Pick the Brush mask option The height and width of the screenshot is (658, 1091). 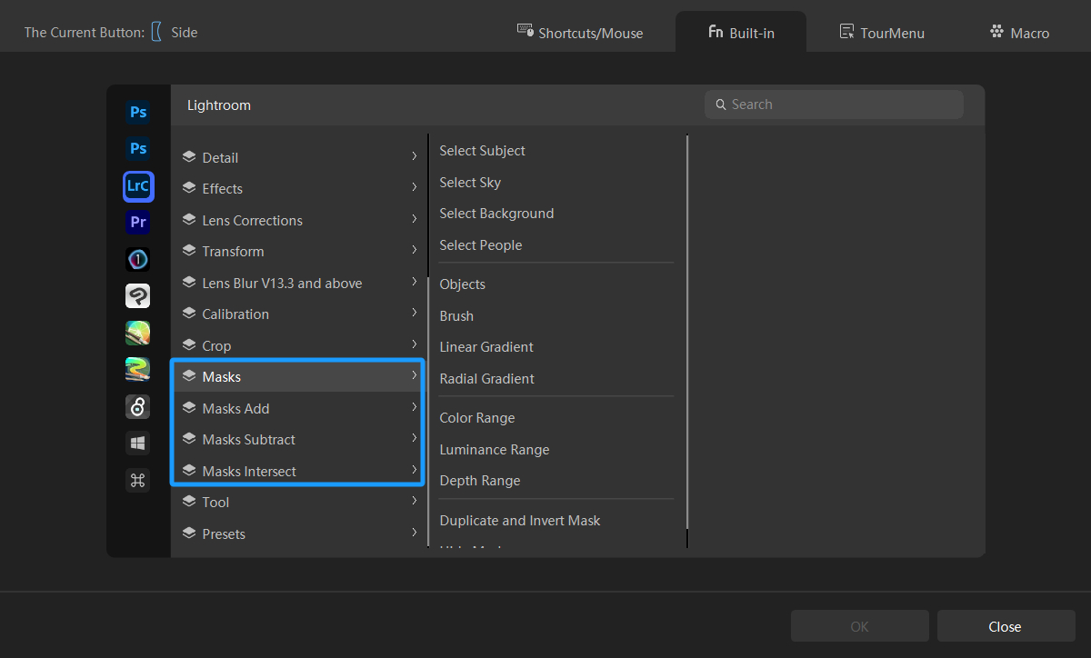[x=456, y=315]
